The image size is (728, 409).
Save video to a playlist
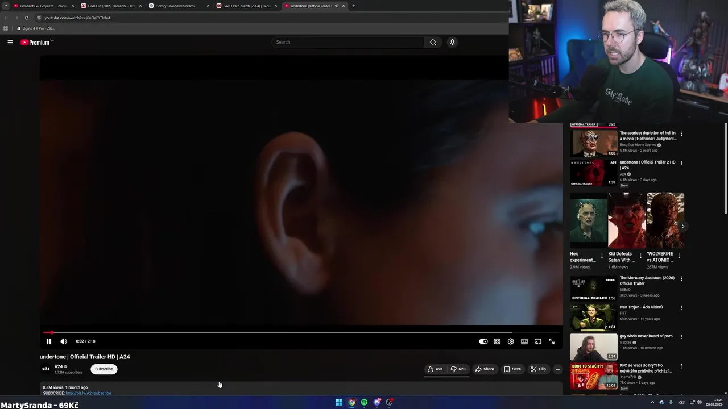(512, 369)
